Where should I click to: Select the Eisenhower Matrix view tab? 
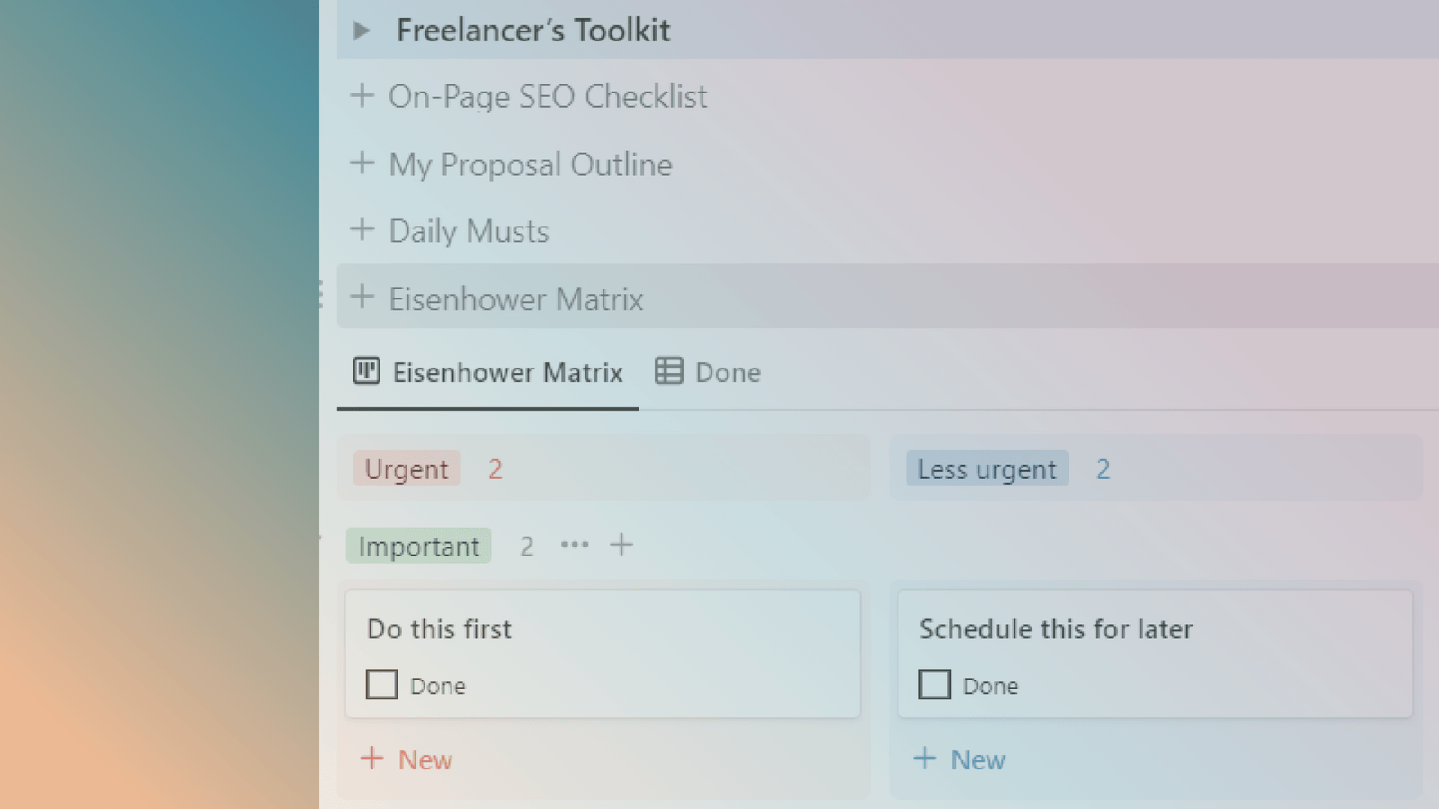tap(508, 372)
